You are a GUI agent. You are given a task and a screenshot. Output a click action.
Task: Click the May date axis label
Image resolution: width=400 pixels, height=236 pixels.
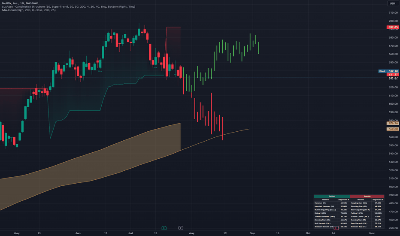[x=17, y=233]
